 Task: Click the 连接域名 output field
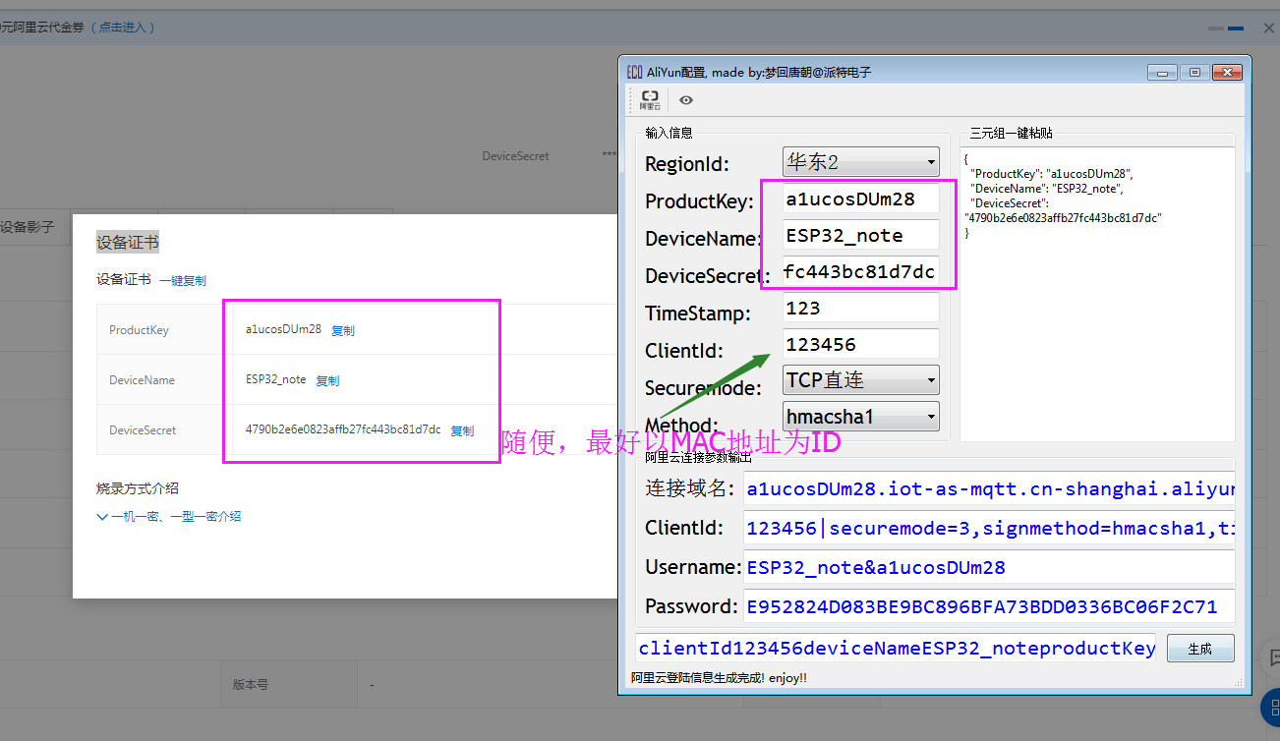[x=989, y=488]
